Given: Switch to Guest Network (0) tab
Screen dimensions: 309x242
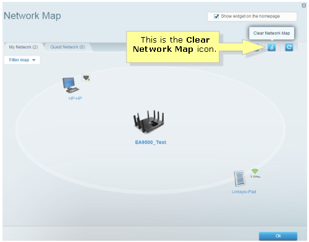Looking at the screenshot, I should coord(67,47).
